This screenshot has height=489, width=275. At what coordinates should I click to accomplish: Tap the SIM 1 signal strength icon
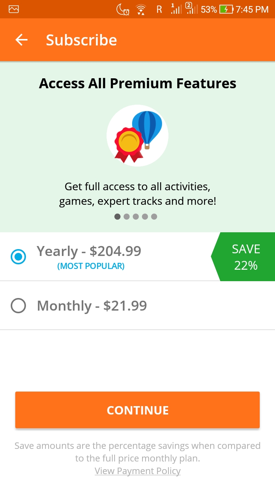(x=176, y=9)
